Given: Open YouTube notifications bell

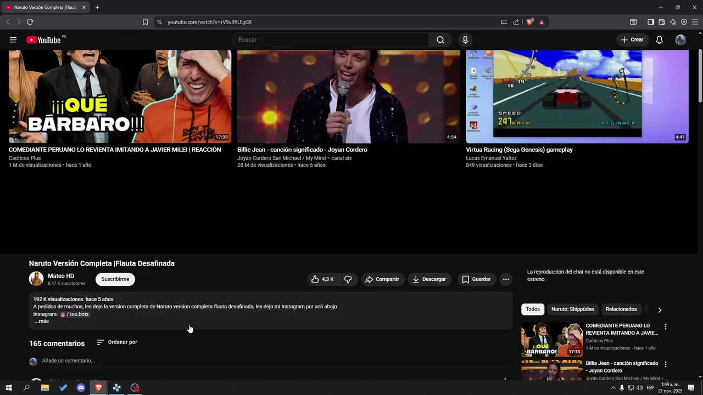Looking at the screenshot, I should click(659, 39).
